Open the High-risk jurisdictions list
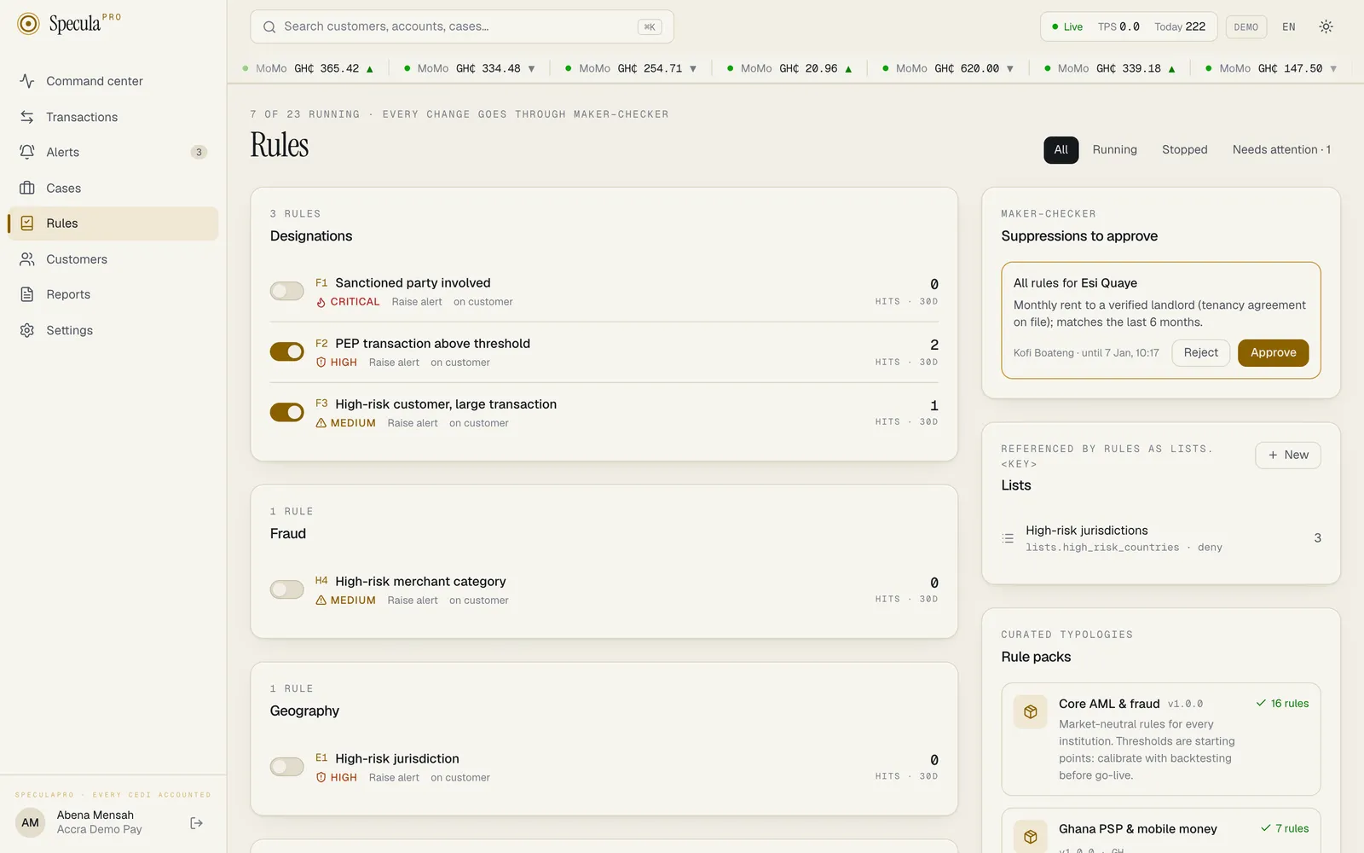 (1161, 538)
